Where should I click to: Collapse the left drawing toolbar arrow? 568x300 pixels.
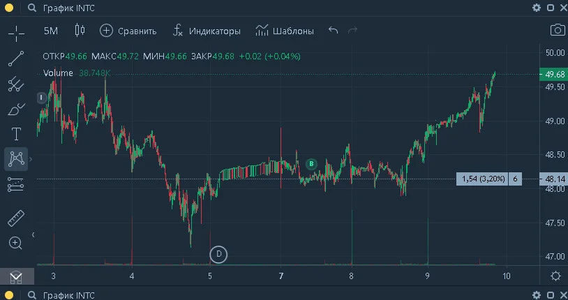point(33,235)
